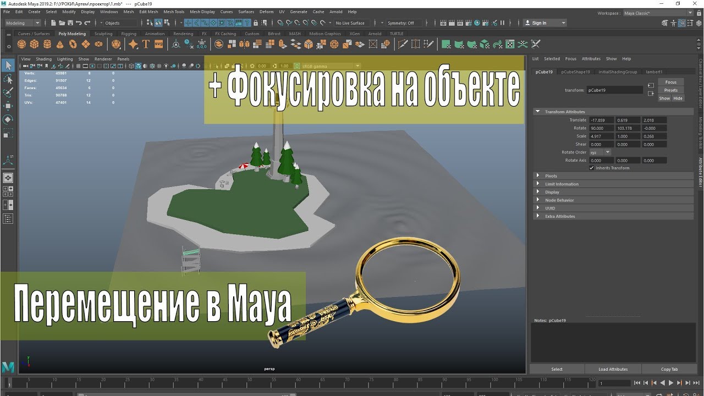Image resolution: width=704 pixels, height=396 pixels.
Task: Create a polygon plane from shelf
Action: [85, 44]
